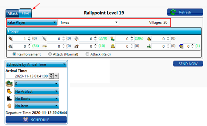
Task: Click the catapult troop icon with 10 available
Action: tap(77, 46)
